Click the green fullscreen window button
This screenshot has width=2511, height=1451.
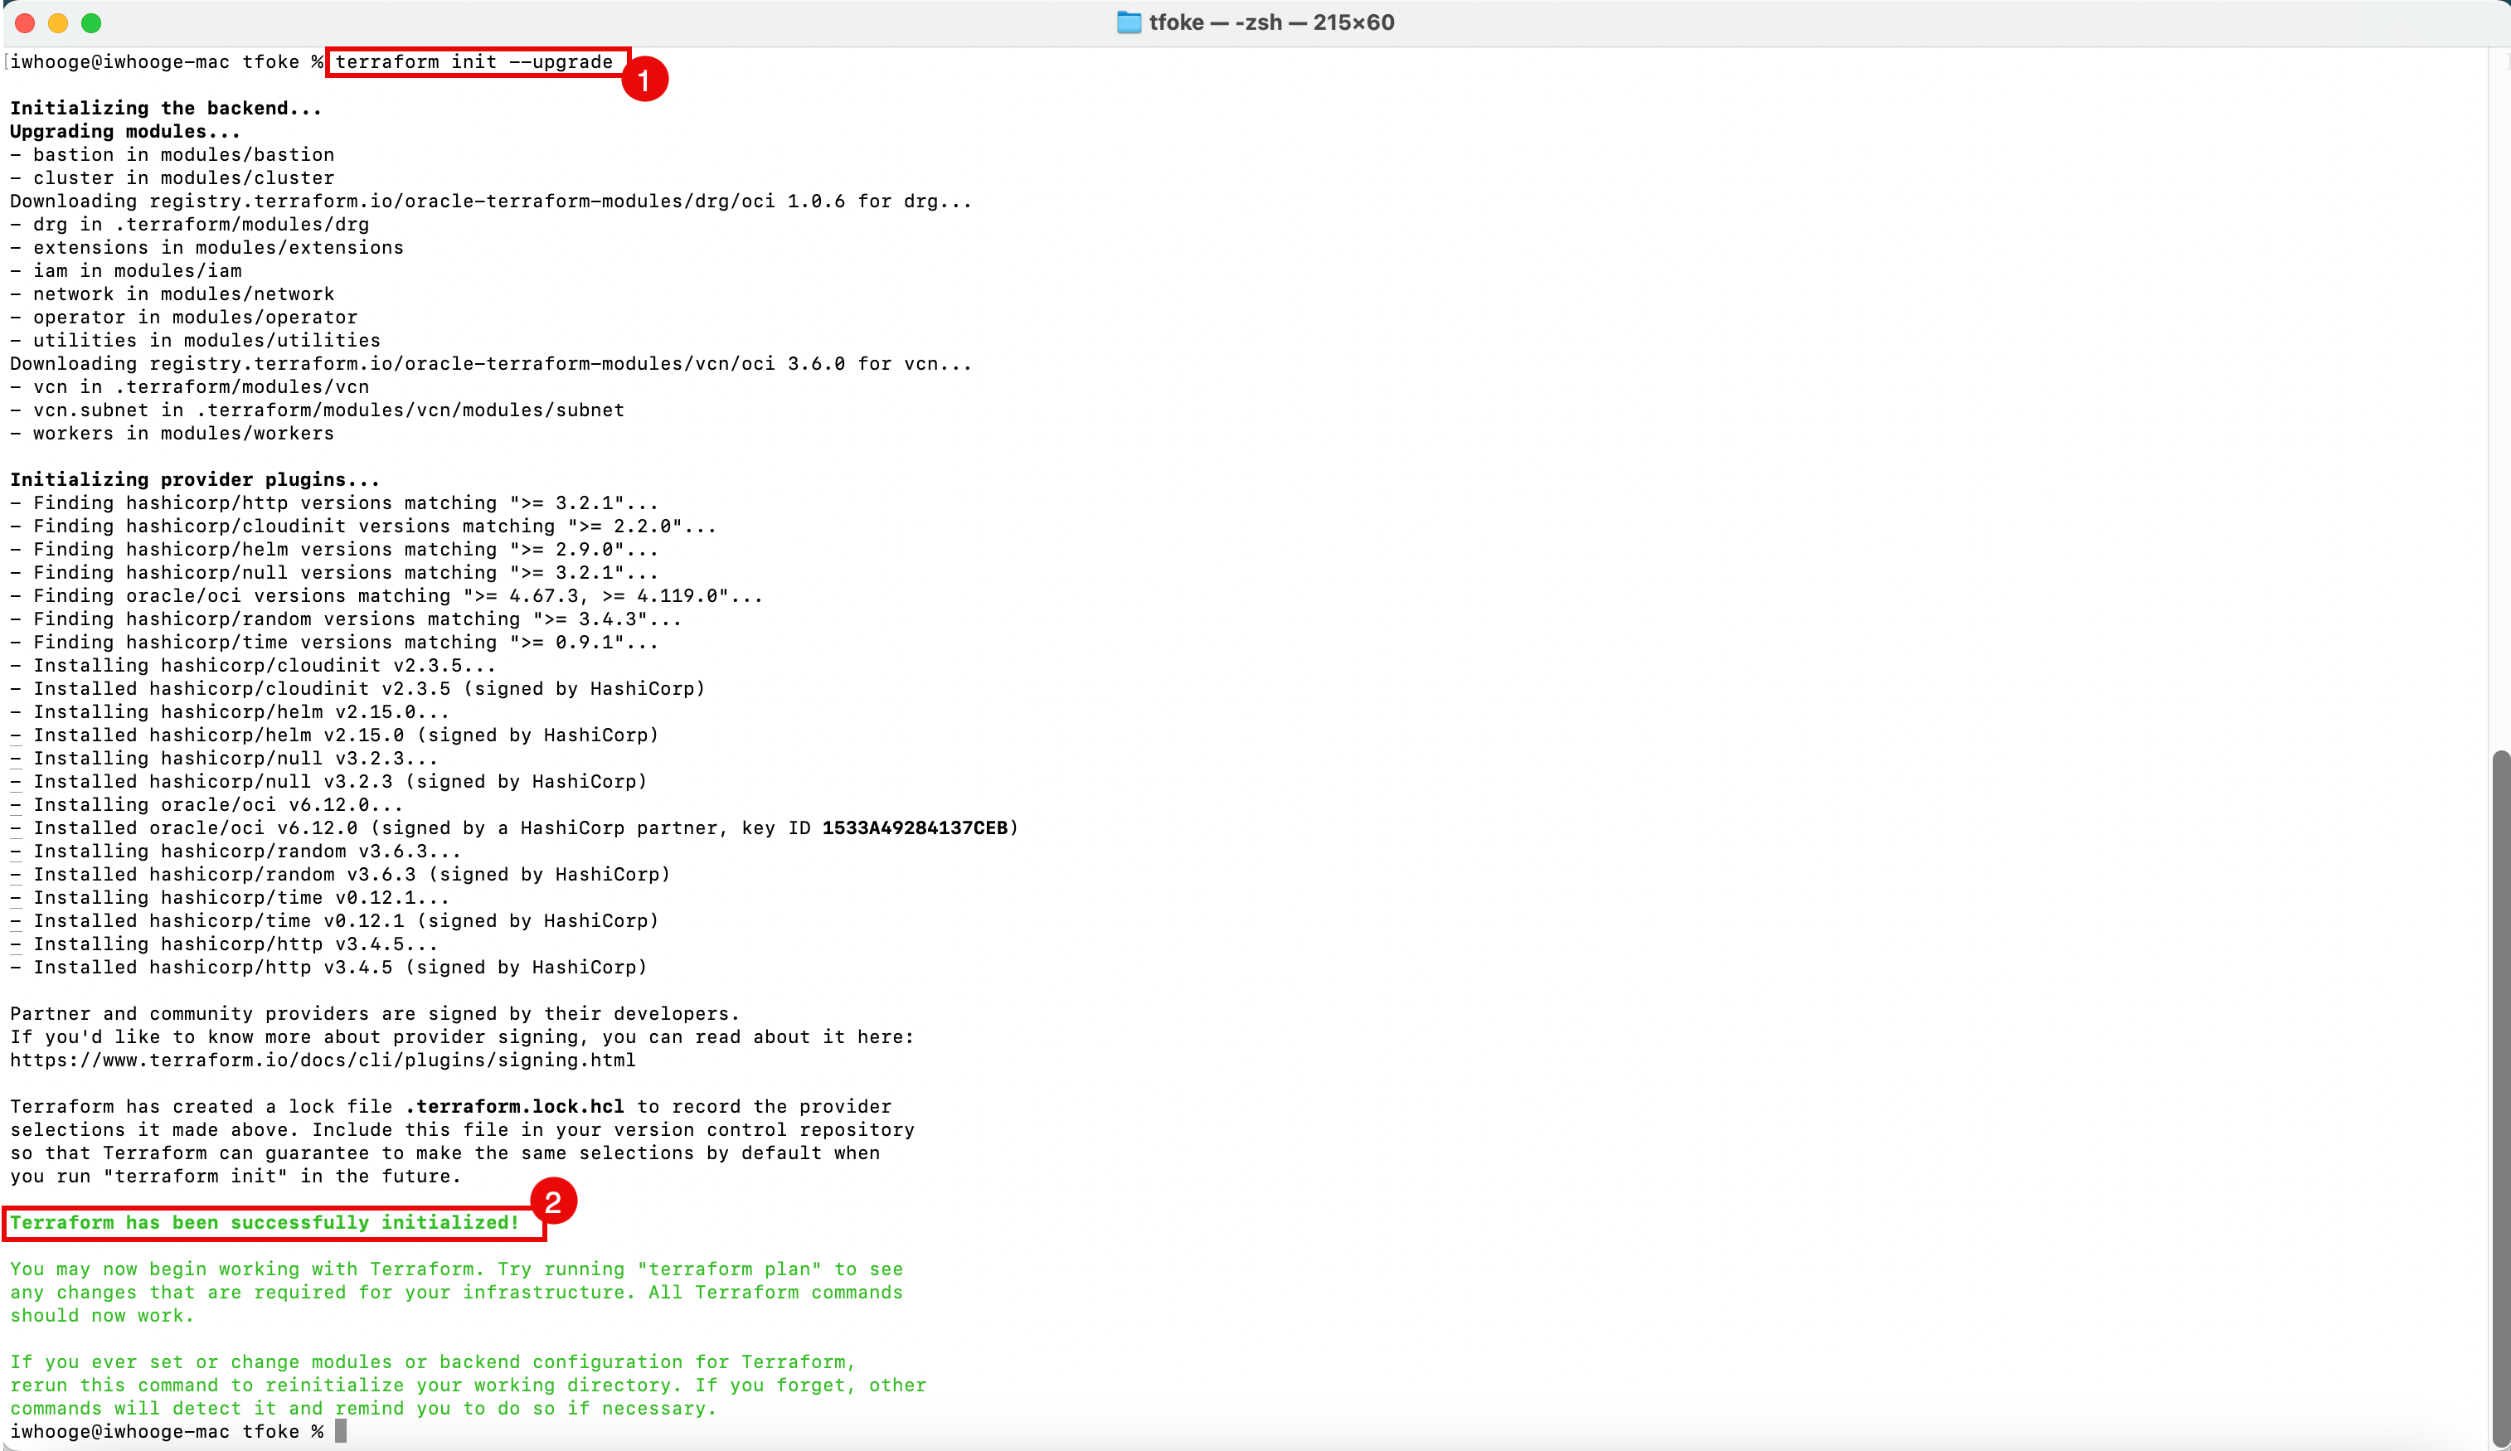pos(90,23)
